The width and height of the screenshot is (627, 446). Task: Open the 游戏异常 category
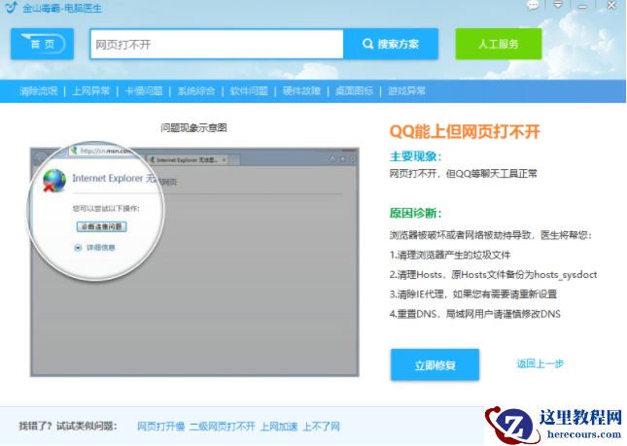point(406,91)
